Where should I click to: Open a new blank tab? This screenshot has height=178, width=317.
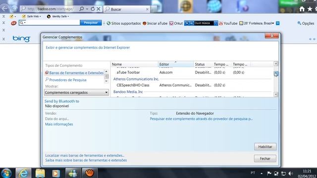[154, 9]
